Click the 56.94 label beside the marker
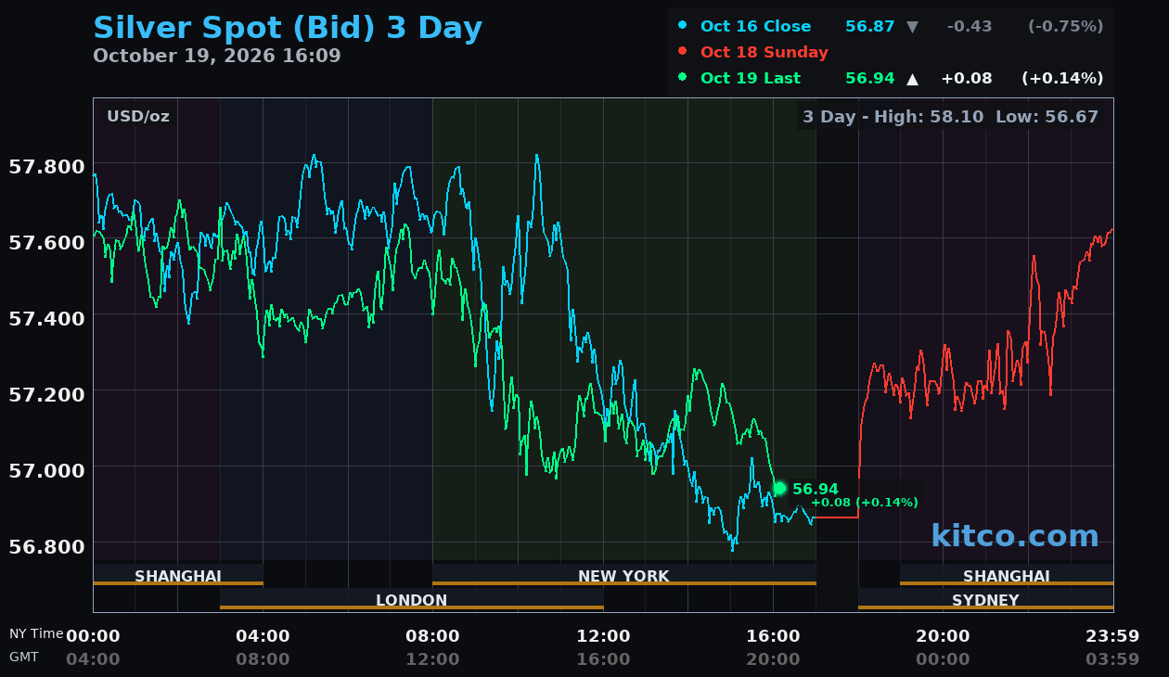Screen dimensions: 1169x677 point(816,489)
